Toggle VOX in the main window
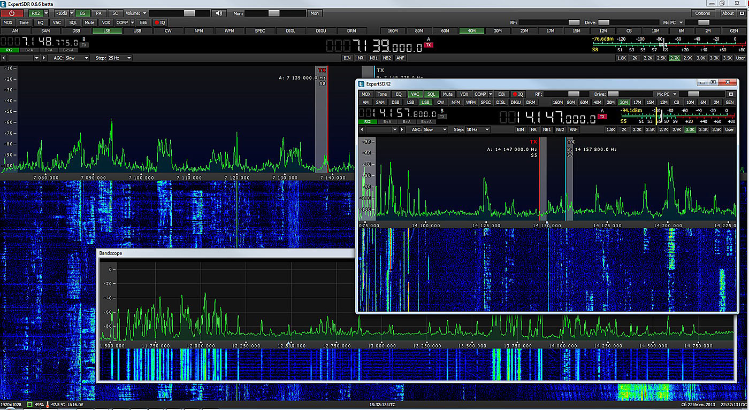Image resolution: width=749 pixels, height=410 pixels. tap(106, 22)
